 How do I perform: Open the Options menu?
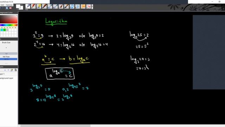click(9, 5)
